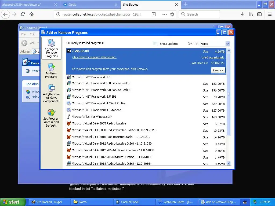Image resolution: width=275 pixels, height=206 pixels.
Task: Click Back in the Control Panel window
Action: (28, 43)
